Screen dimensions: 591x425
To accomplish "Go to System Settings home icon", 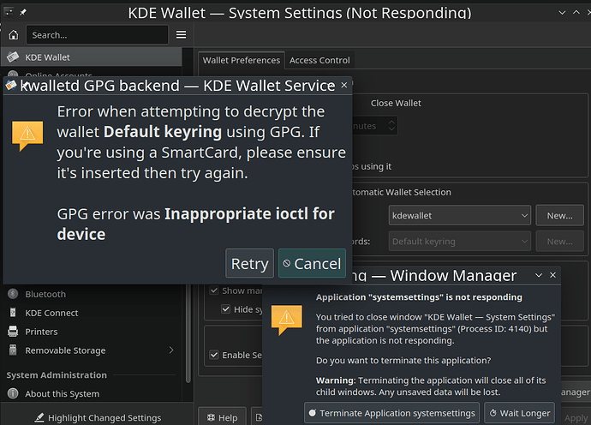I will click(14, 34).
